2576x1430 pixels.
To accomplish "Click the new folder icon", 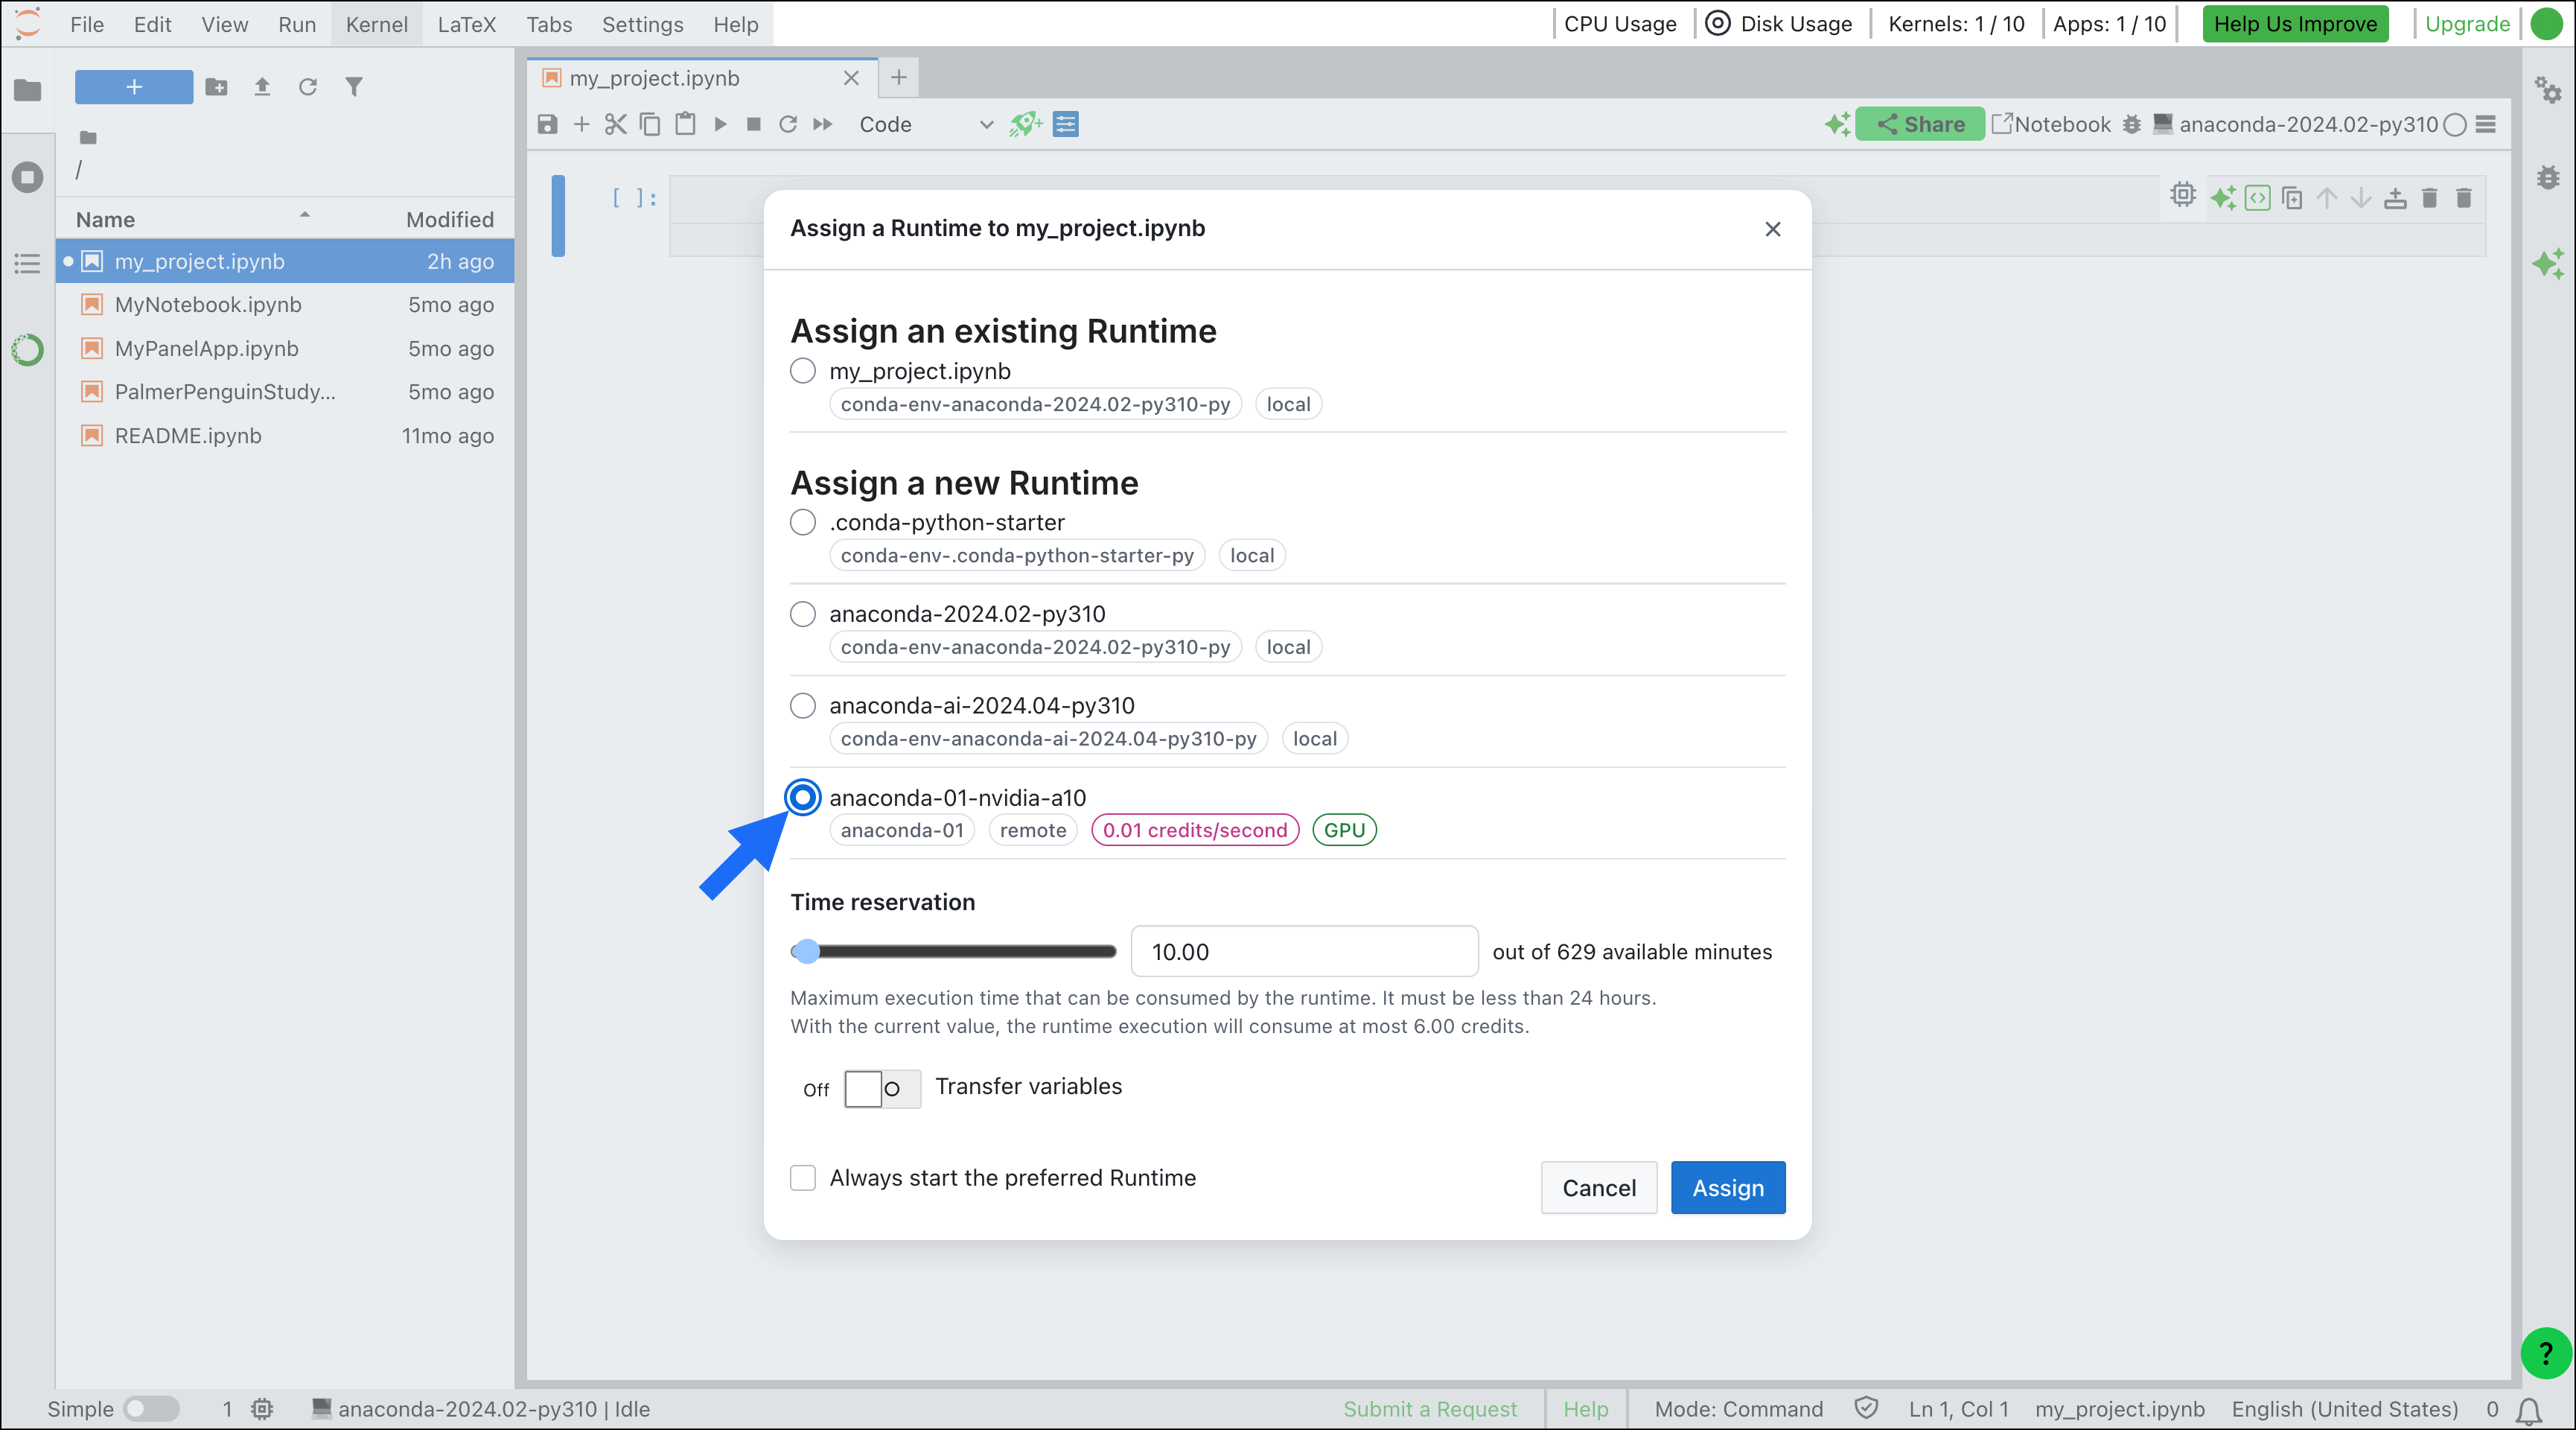I will click(x=216, y=87).
